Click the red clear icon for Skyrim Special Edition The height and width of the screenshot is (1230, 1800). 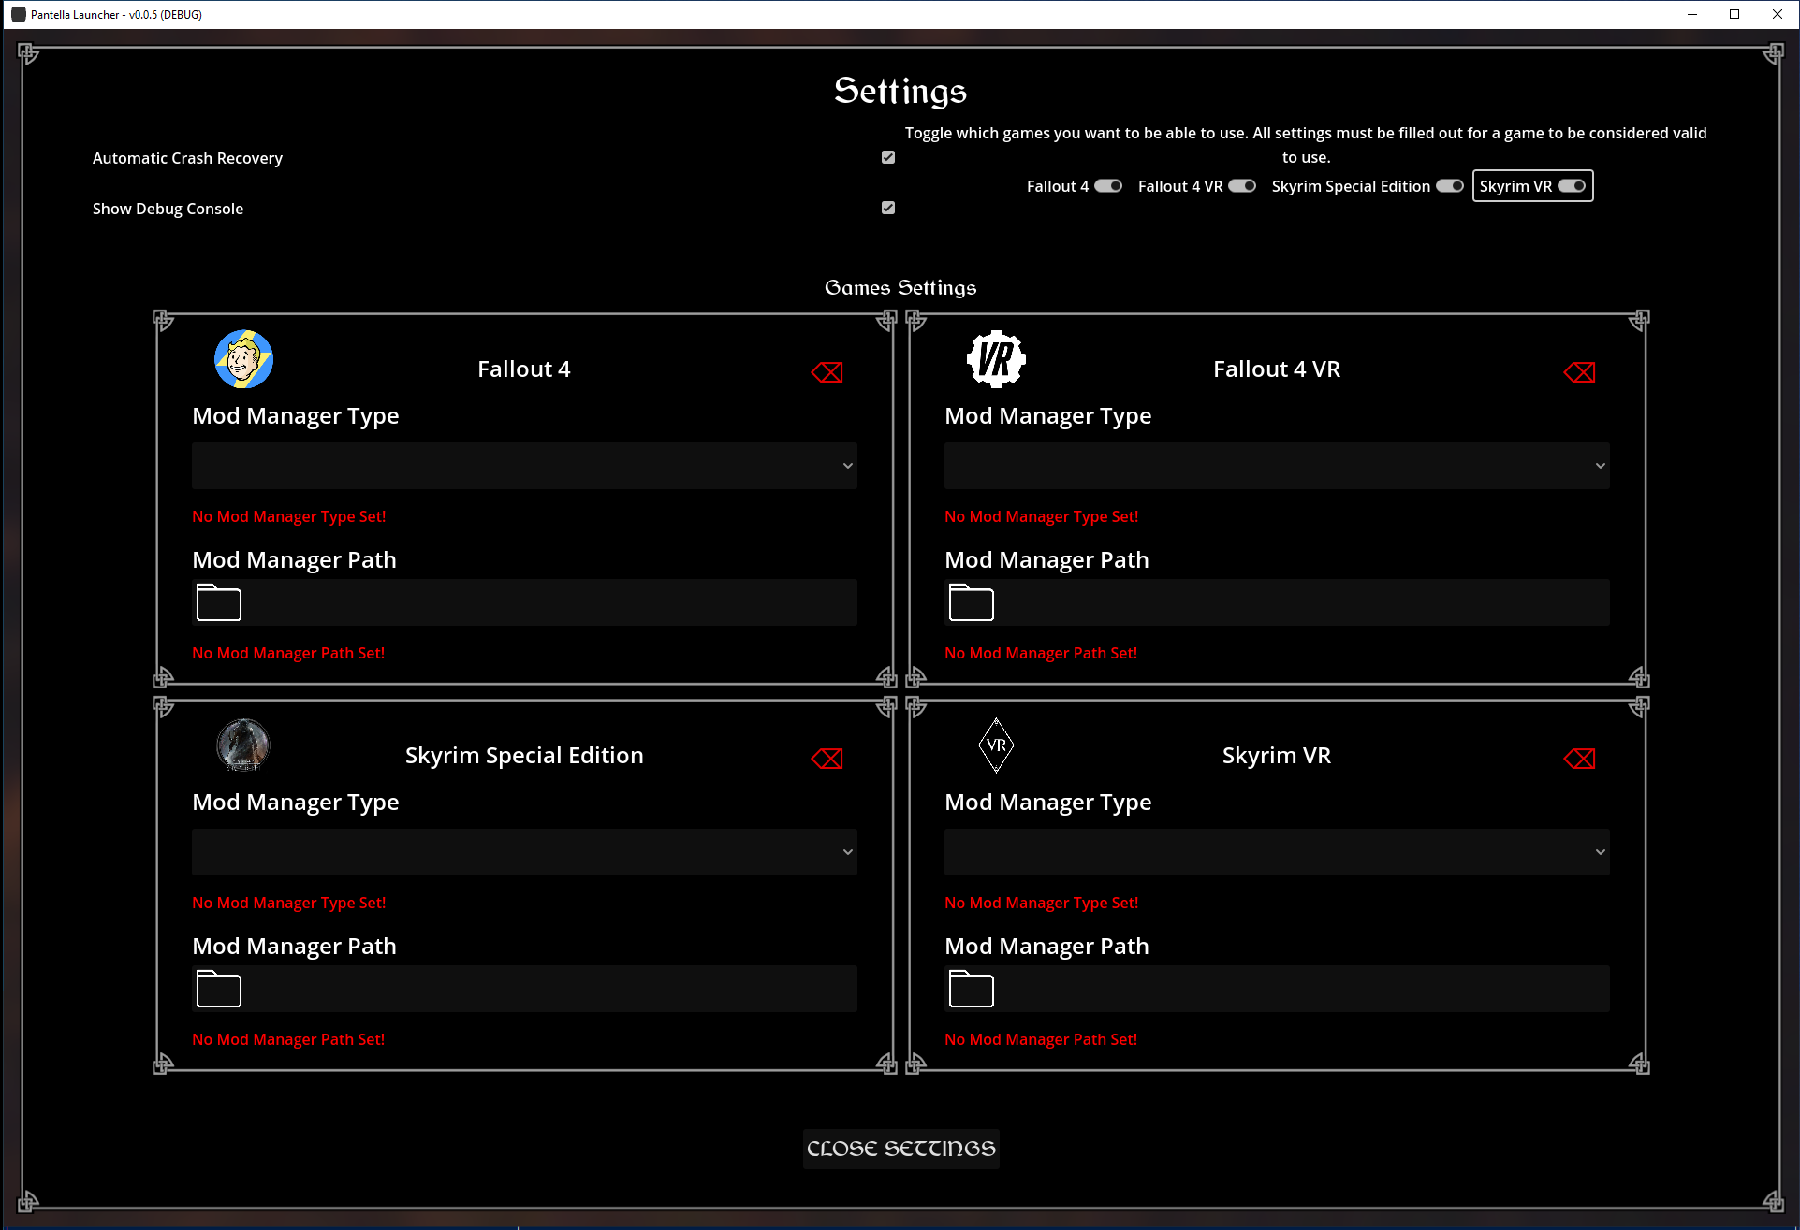click(827, 759)
